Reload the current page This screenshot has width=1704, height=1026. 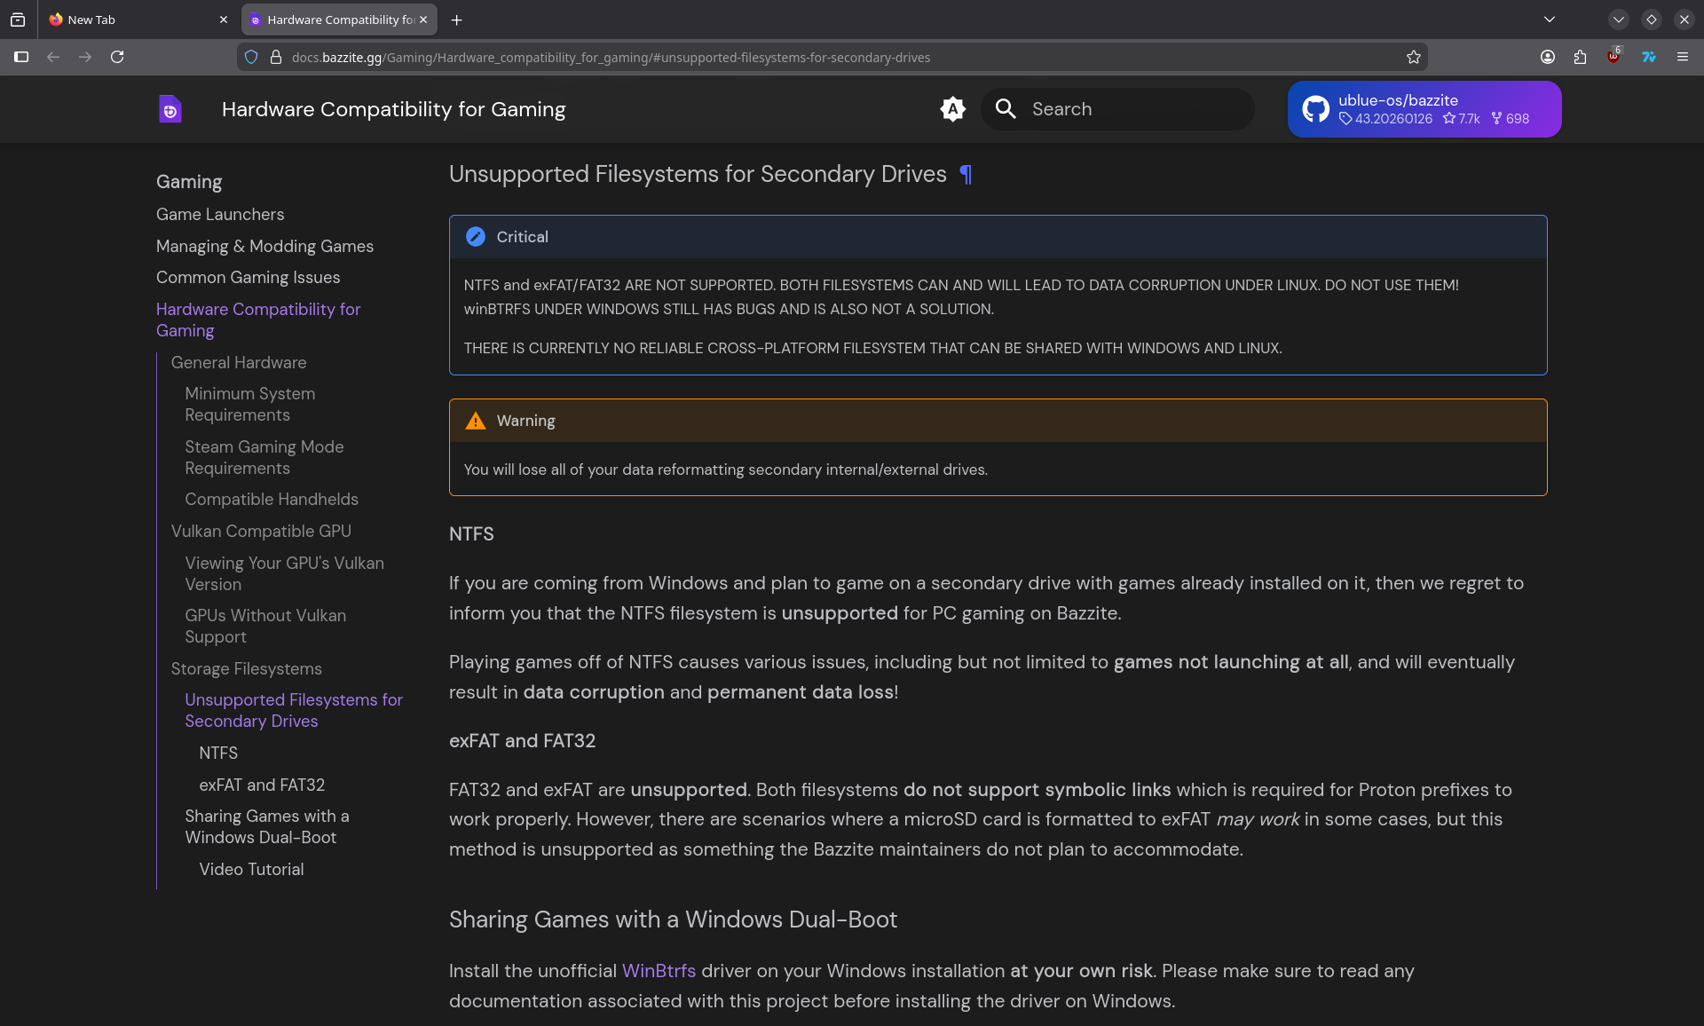coord(117,57)
